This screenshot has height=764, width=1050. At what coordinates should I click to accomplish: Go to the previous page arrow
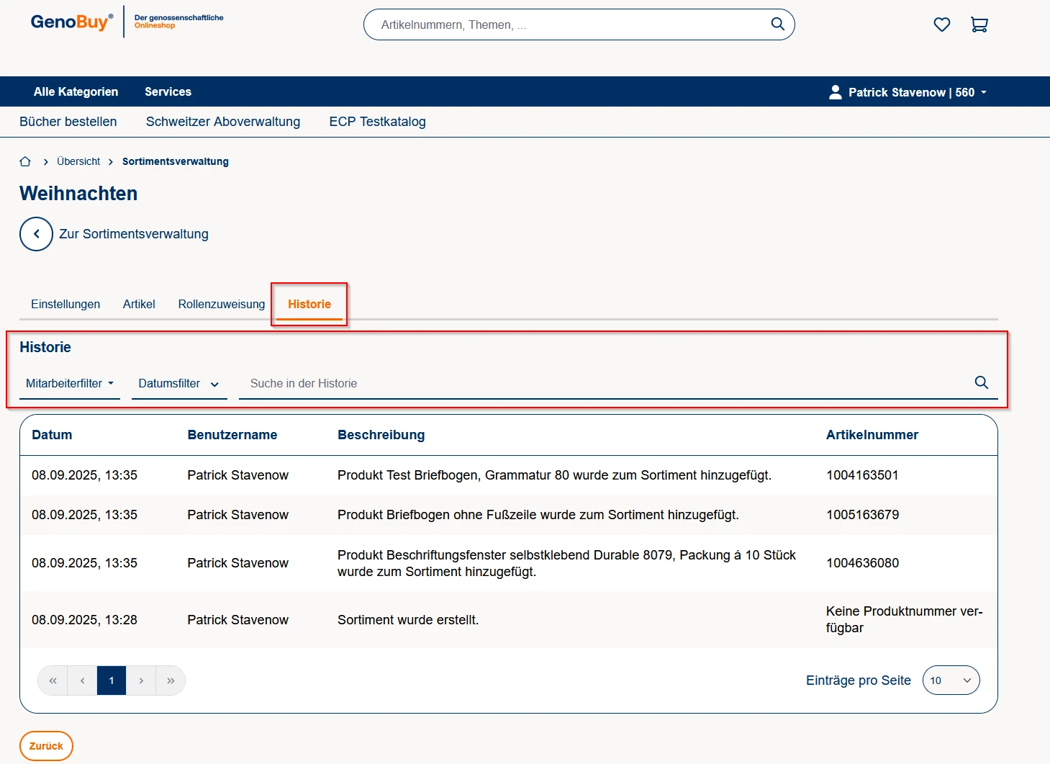tap(82, 680)
